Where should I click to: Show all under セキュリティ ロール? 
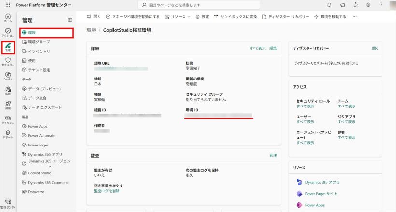tap(305, 106)
